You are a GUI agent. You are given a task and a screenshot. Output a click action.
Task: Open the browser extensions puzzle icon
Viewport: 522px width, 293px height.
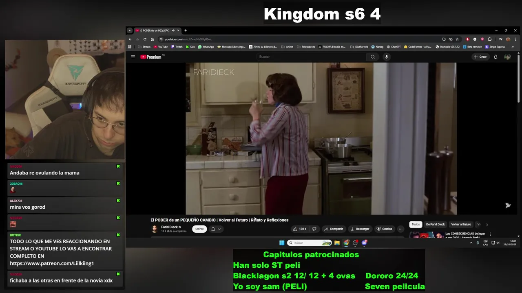[x=490, y=39]
